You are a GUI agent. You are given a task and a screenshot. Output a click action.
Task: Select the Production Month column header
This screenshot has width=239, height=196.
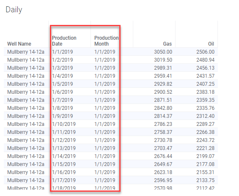[x=107, y=41]
